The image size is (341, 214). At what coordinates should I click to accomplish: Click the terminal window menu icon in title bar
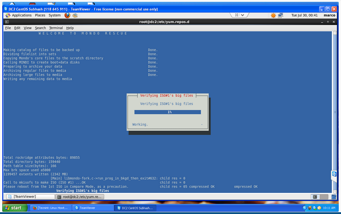coord(7,21)
